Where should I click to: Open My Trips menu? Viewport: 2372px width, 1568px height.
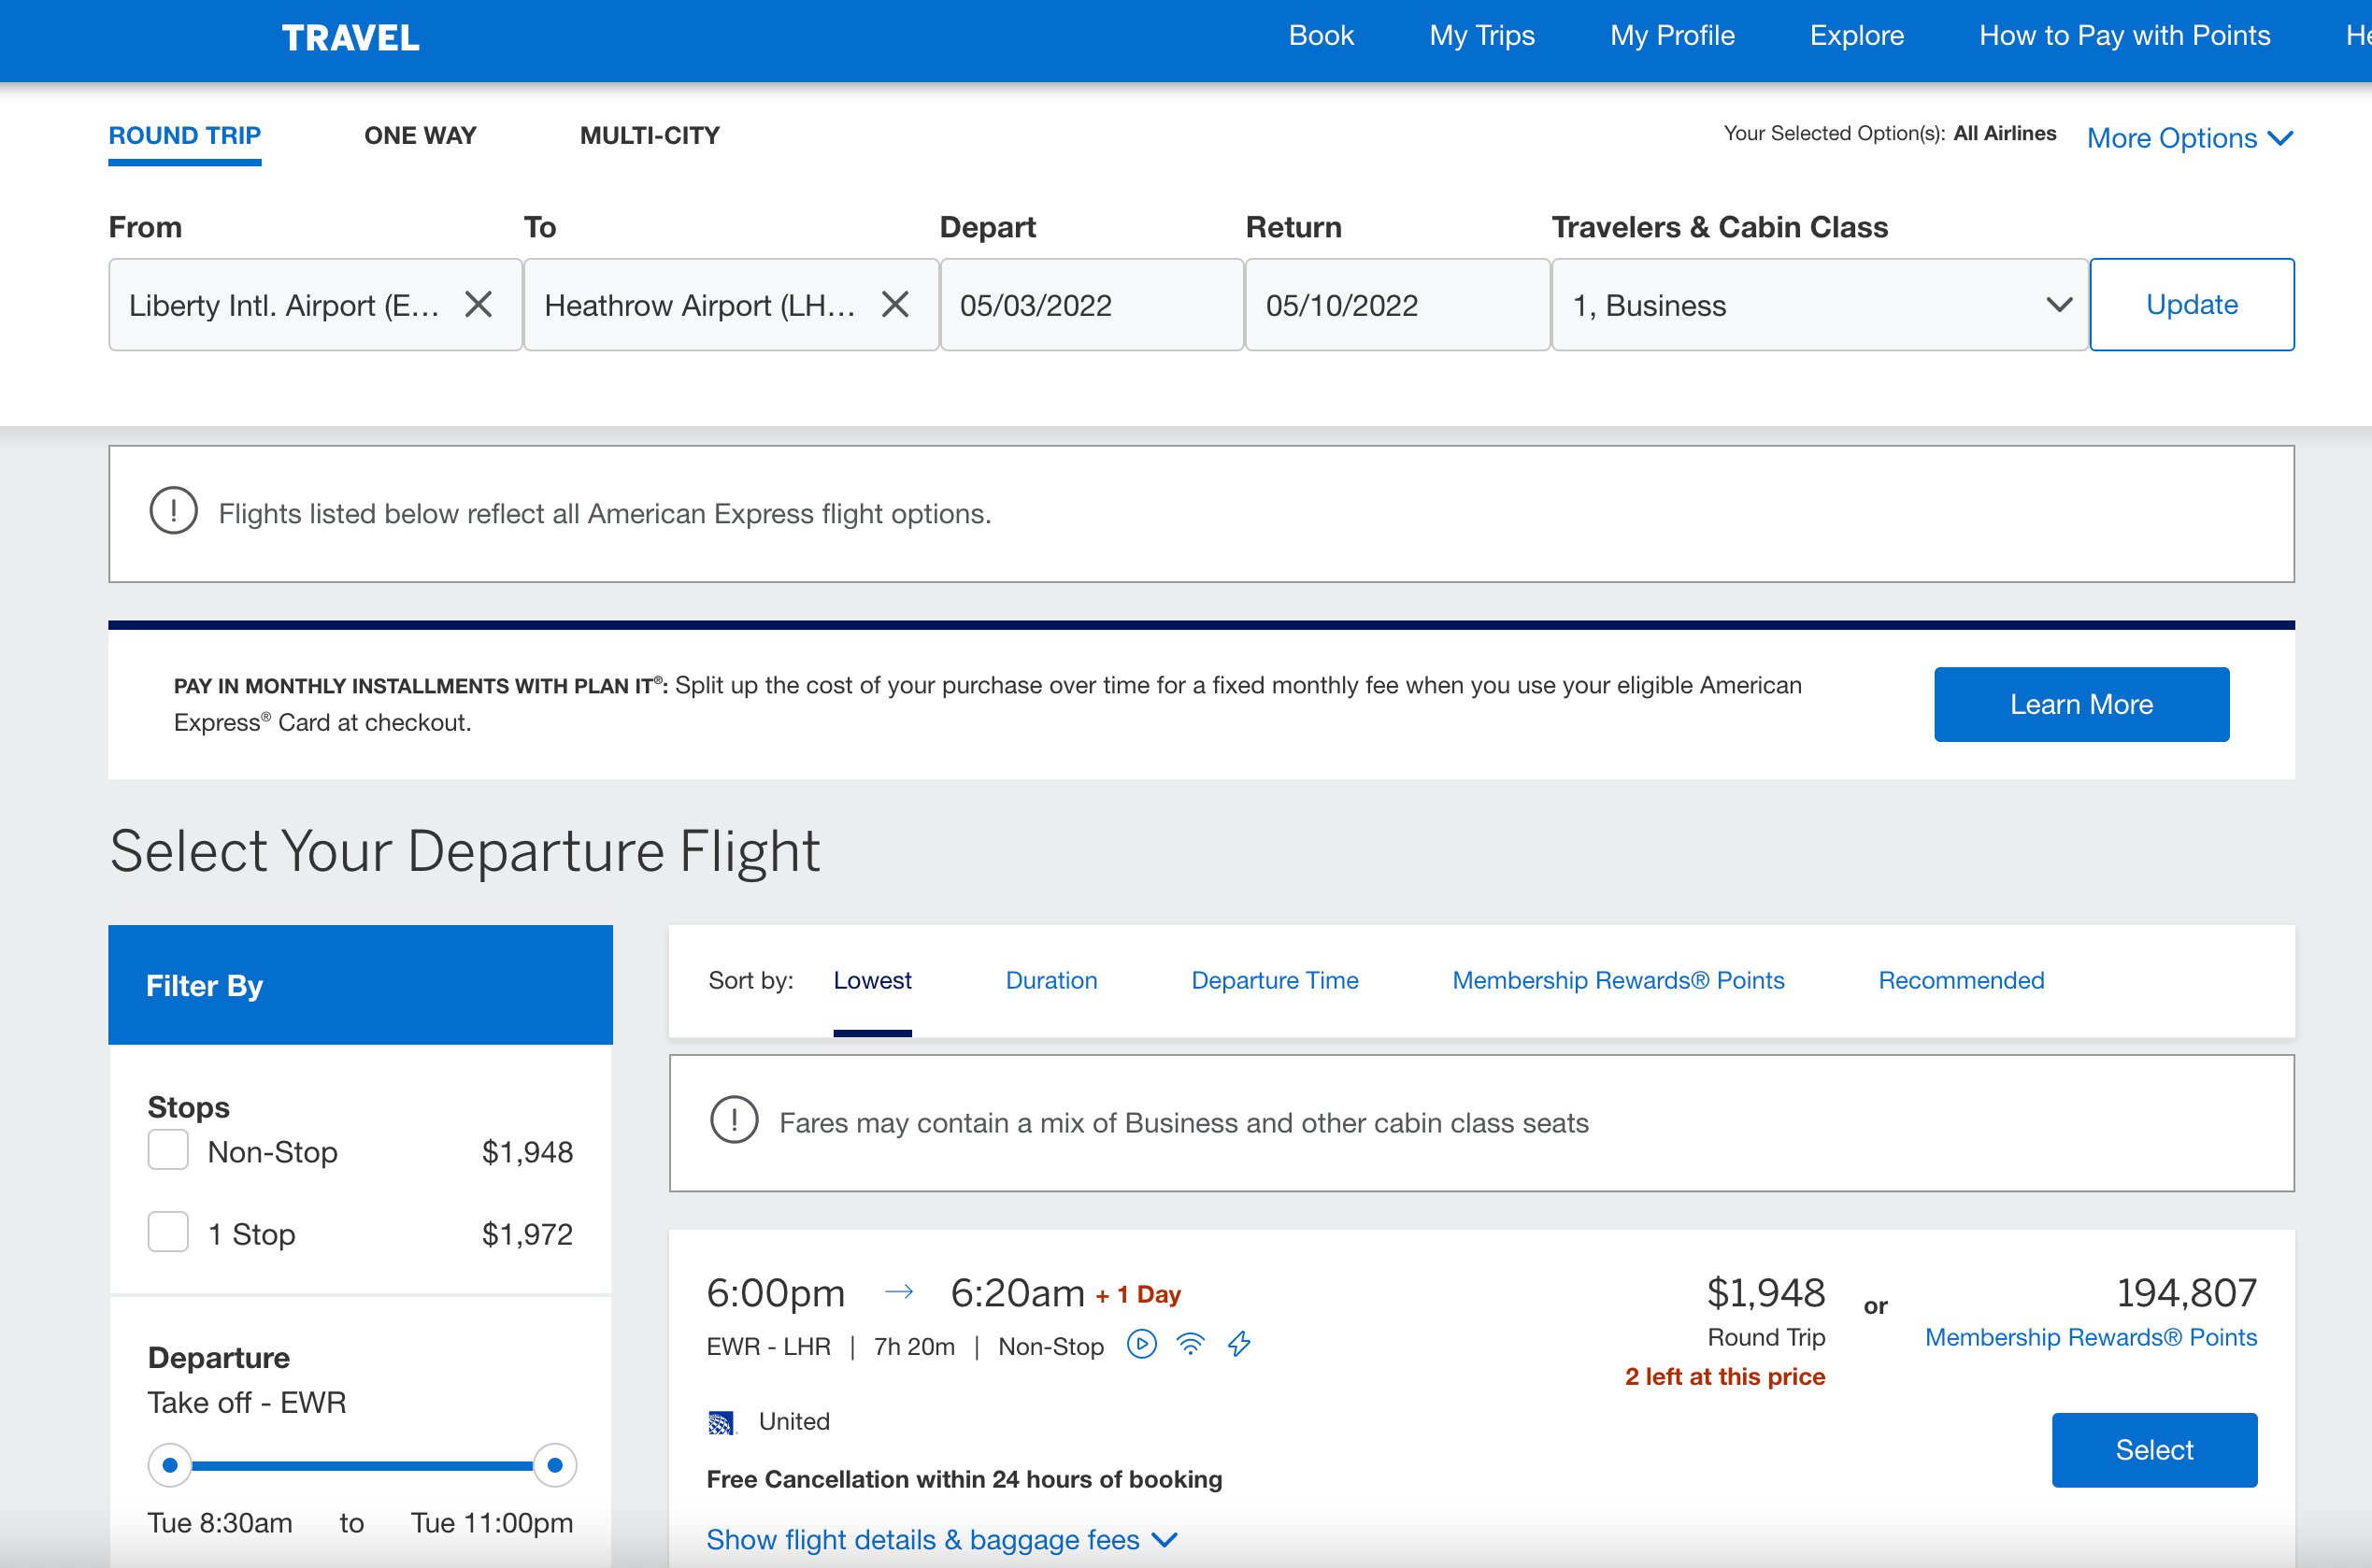(x=1482, y=36)
